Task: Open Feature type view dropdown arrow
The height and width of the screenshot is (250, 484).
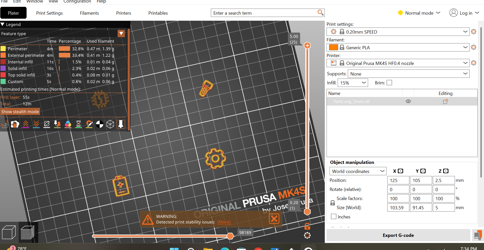Action: click(x=121, y=33)
